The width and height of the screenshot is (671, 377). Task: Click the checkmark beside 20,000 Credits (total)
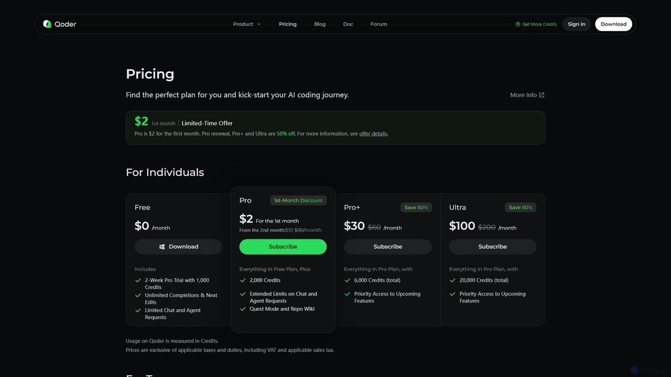click(x=452, y=280)
